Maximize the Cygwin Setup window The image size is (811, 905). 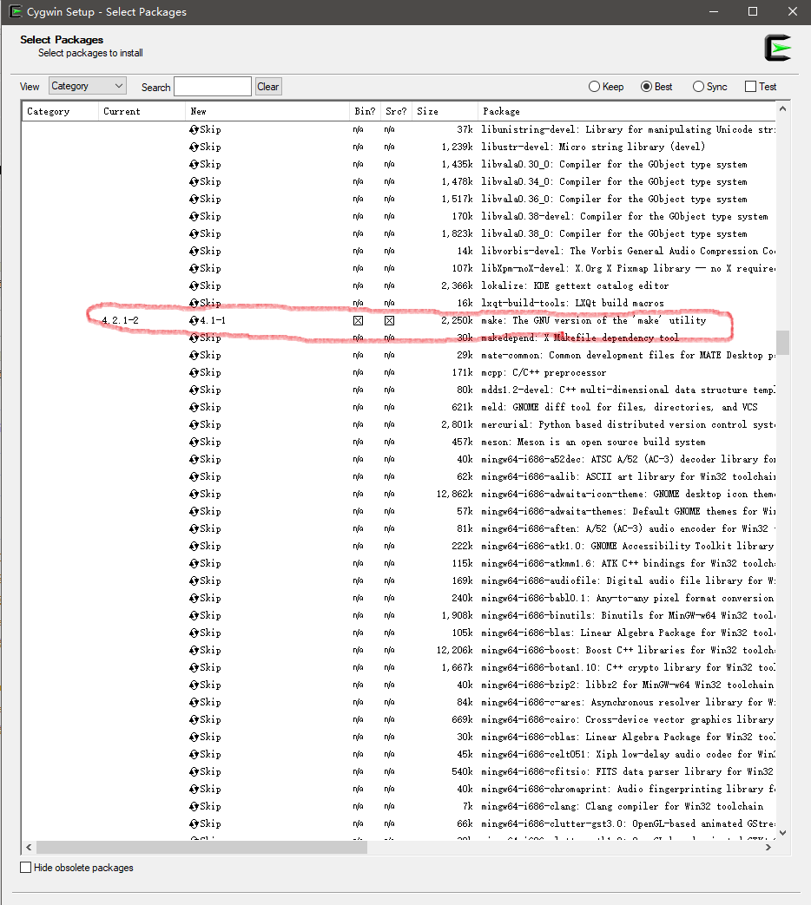pyautogui.click(x=753, y=11)
